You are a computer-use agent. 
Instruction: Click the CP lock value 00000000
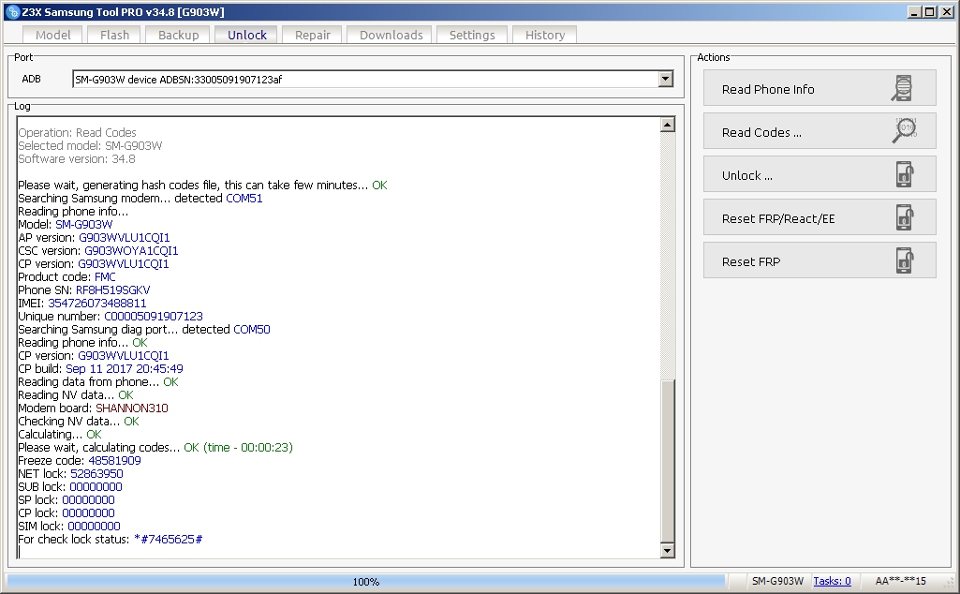88,513
